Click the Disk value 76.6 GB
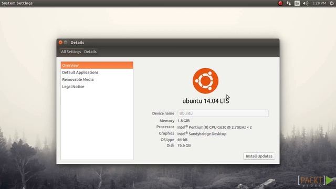 coord(184,145)
